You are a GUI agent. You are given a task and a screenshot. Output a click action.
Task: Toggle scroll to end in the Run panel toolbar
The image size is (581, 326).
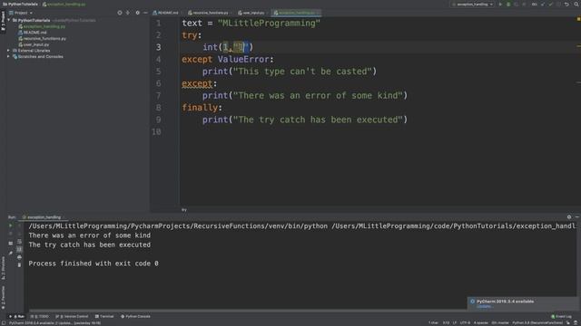point(19,250)
